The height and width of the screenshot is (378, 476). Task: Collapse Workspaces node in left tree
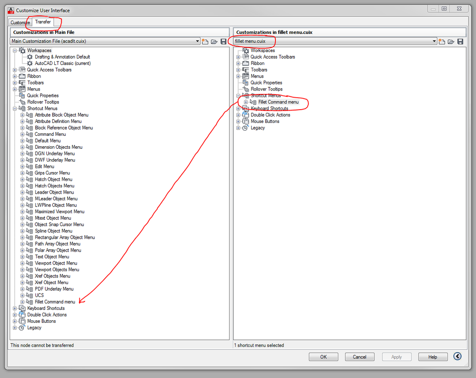[x=15, y=51]
